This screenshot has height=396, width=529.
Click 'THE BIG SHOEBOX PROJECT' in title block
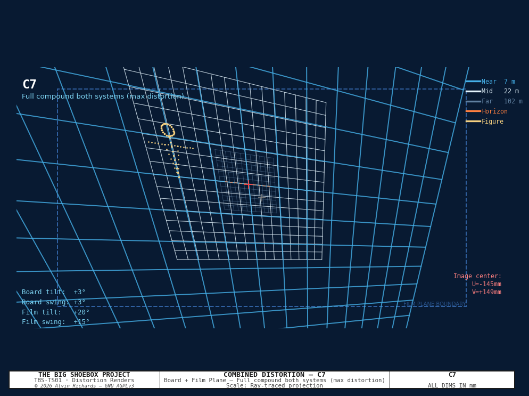tap(84, 375)
